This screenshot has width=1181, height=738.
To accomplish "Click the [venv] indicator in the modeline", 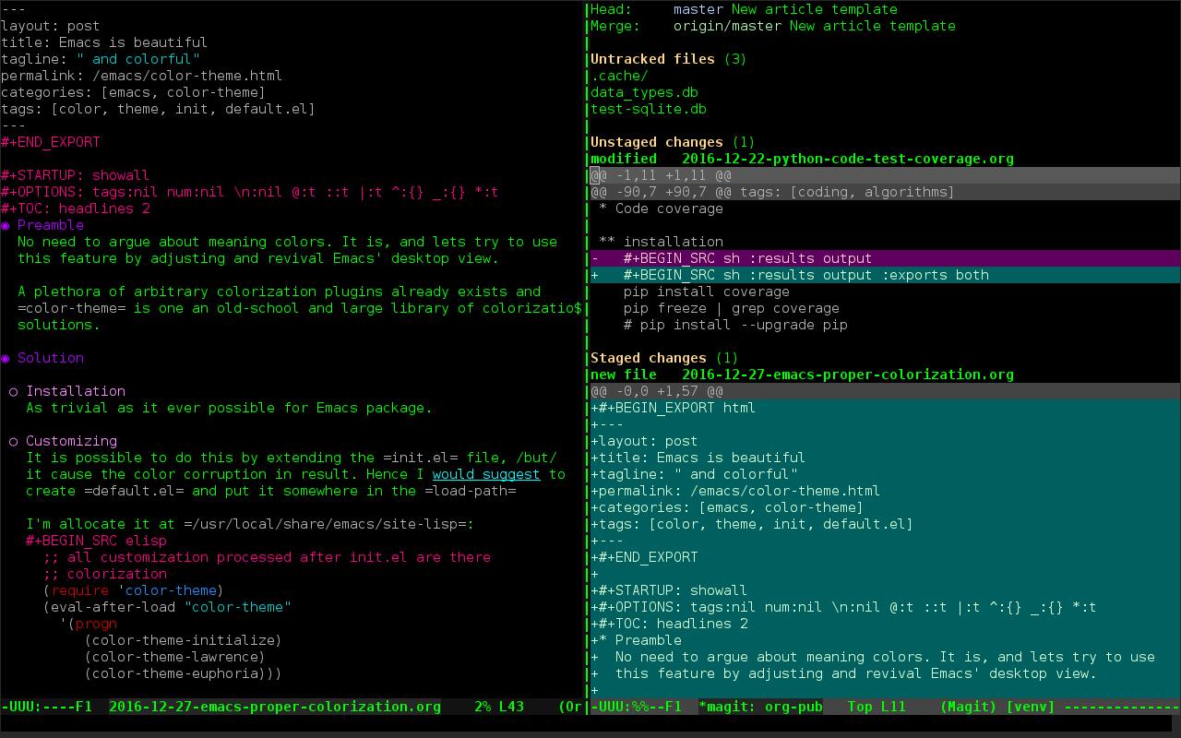I will point(1032,707).
